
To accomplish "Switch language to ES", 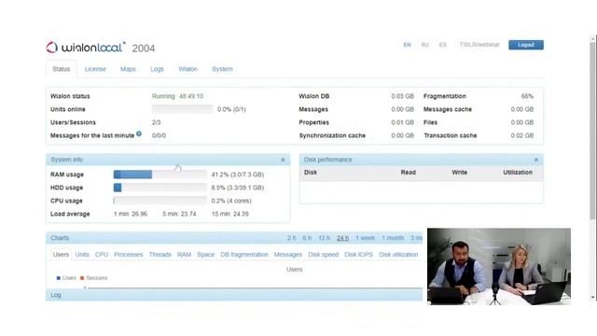I will tap(442, 45).
